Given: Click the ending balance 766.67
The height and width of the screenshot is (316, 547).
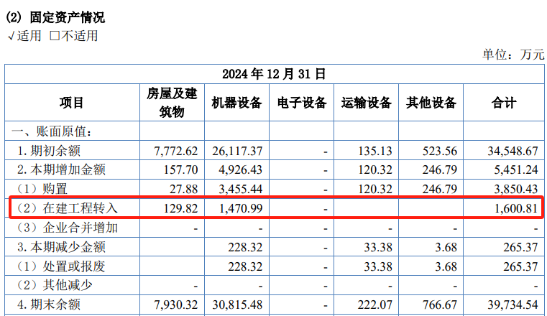Looking at the screenshot, I should tap(440, 305).
